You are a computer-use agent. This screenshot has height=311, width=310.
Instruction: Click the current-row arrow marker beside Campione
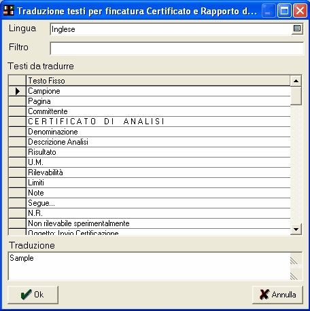tap(18, 91)
